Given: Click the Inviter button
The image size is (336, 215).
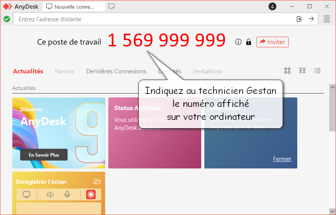Looking at the screenshot, I should tap(272, 42).
